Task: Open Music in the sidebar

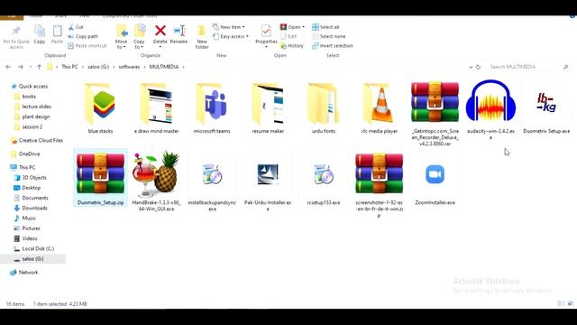Action: pyautogui.click(x=24, y=218)
